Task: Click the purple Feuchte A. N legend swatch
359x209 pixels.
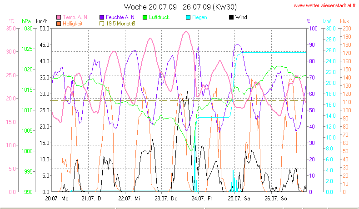Action: pyautogui.click(x=102, y=17)
